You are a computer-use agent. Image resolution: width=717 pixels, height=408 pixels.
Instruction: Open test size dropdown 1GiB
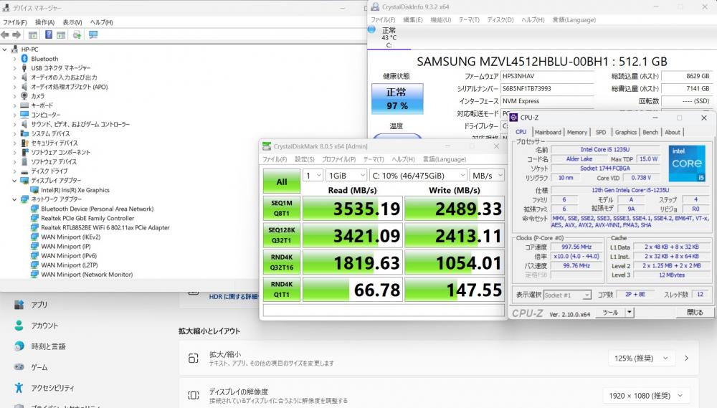click(346, 176)
